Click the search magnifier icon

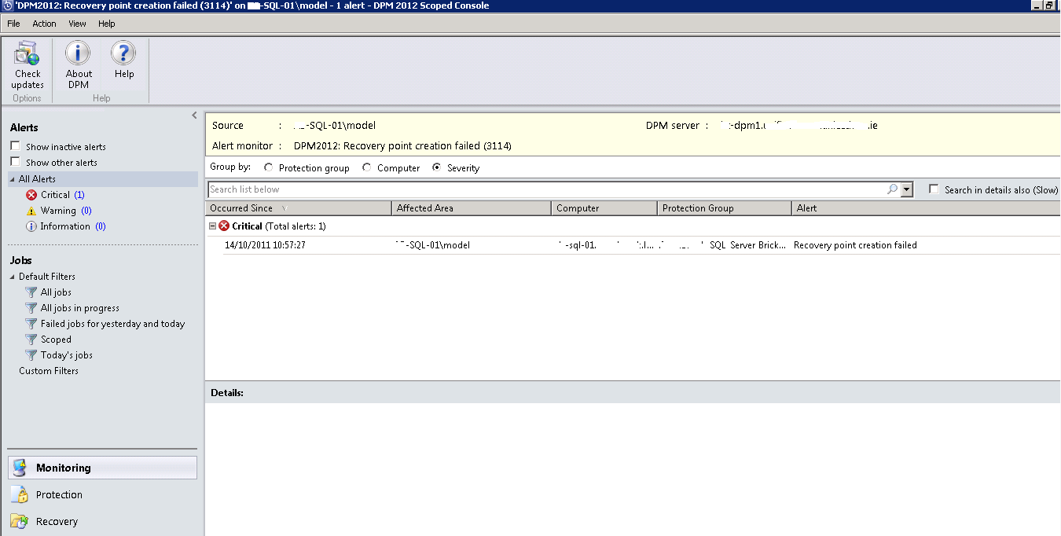tap(891, 189)
